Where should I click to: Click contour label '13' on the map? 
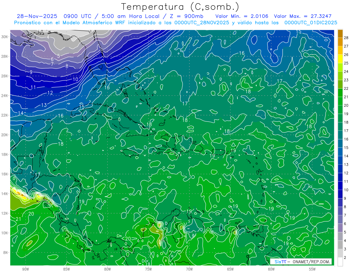click(44, 105)
